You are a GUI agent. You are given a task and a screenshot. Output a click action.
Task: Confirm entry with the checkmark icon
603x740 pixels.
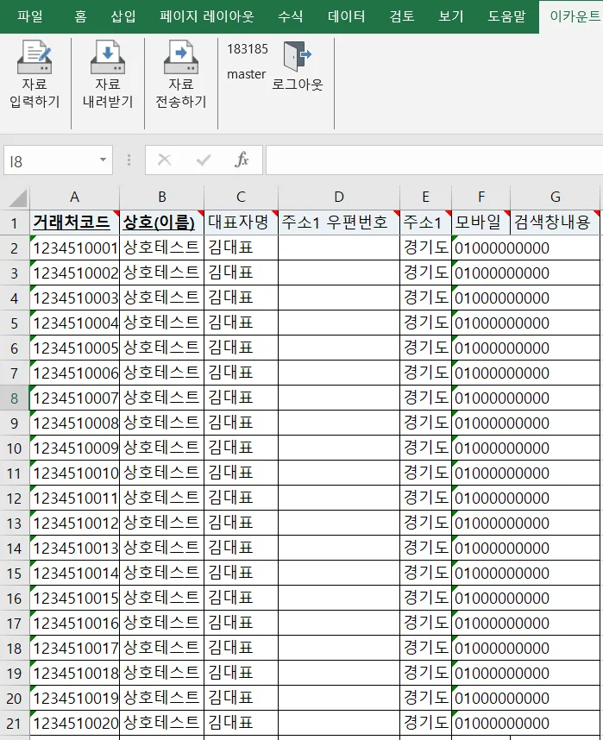tap(204, 160)
